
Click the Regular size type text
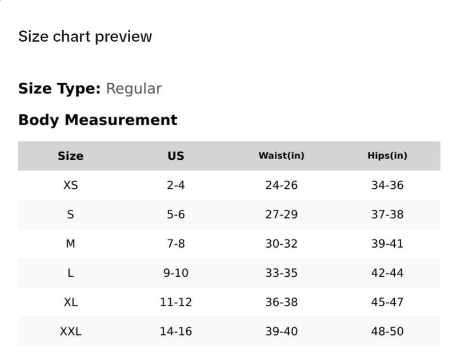point(134,89)
